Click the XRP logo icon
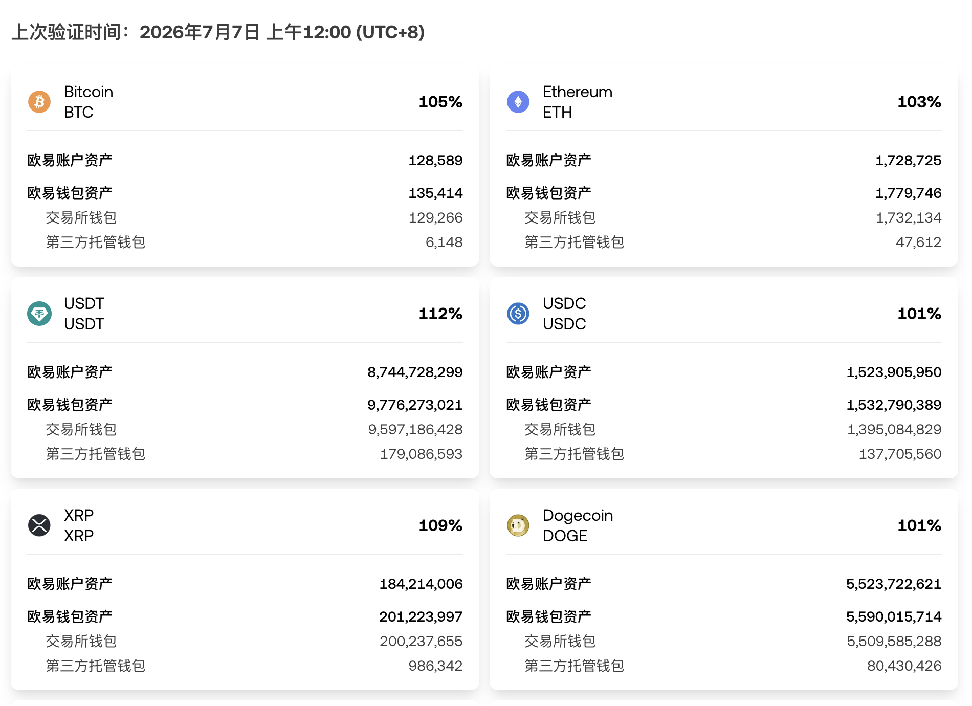972x706 pixels. pos(39,525)
